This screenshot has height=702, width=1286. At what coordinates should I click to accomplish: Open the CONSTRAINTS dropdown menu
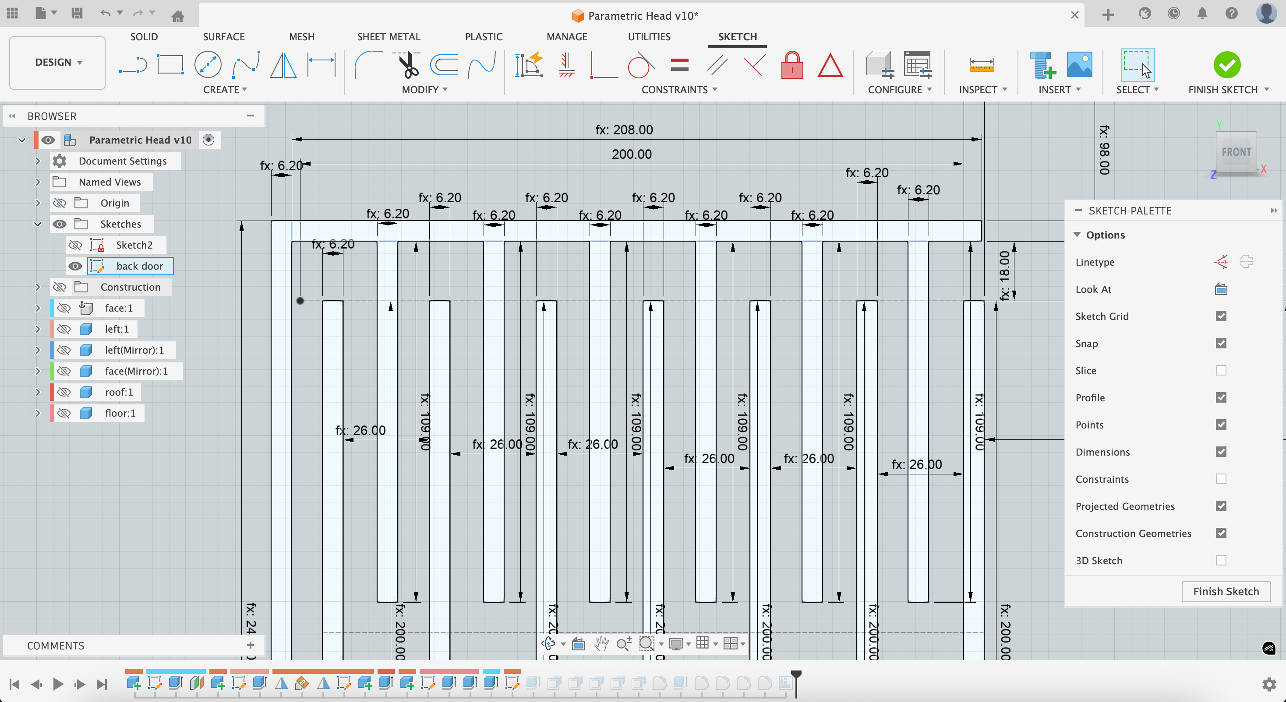pos(679,90)
